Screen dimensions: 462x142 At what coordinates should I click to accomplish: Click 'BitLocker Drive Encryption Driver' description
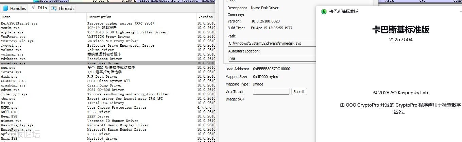pyautogui.click(x=121, y=45)
